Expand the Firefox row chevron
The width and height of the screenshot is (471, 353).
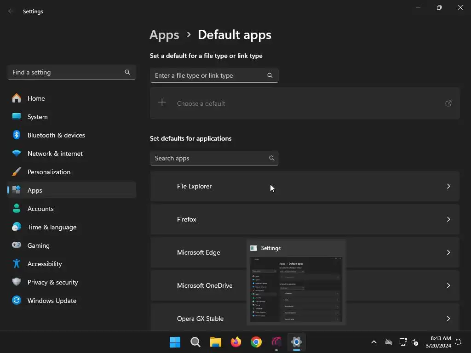point(448,219)
